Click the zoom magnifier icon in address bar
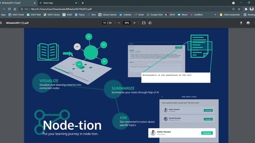Viewport: 255px width, 143px height. click(233, 9)
